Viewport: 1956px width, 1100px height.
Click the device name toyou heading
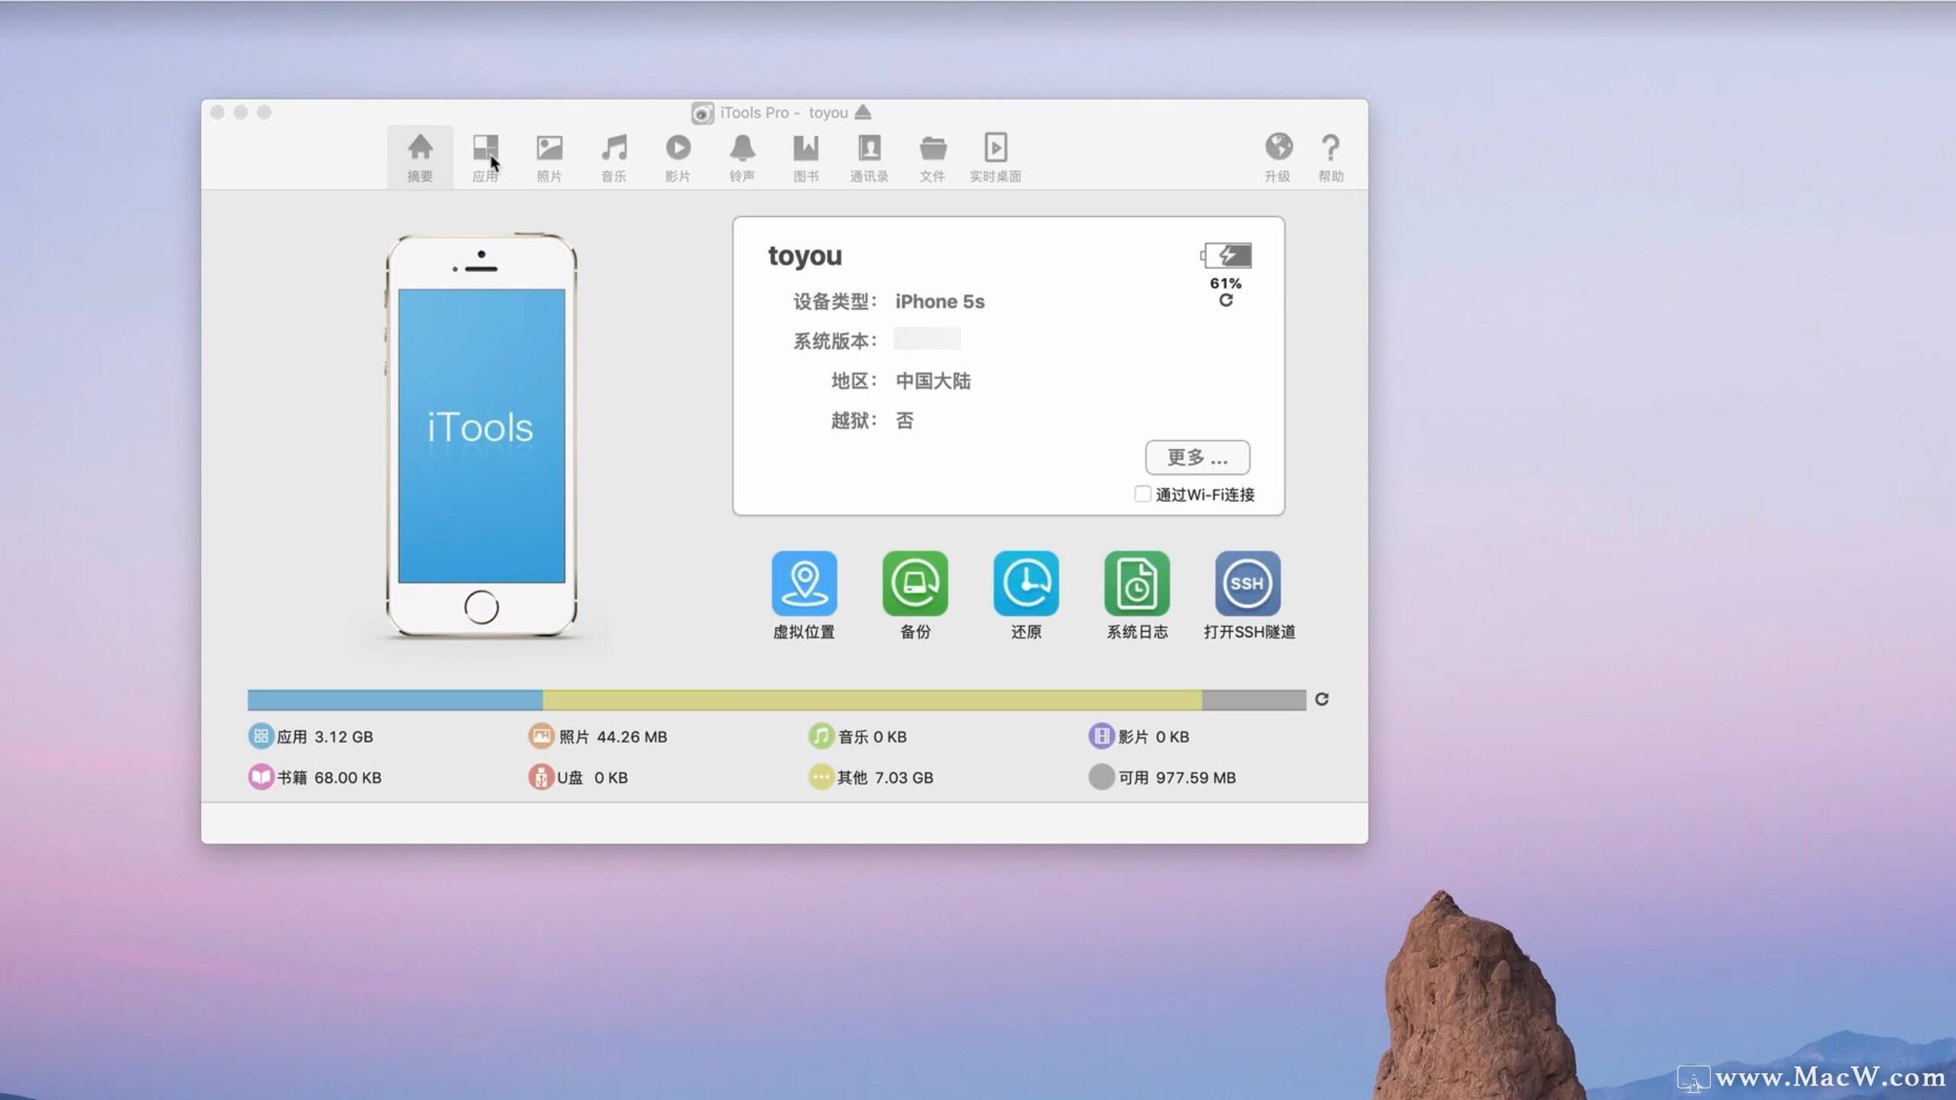coord(805,256)
